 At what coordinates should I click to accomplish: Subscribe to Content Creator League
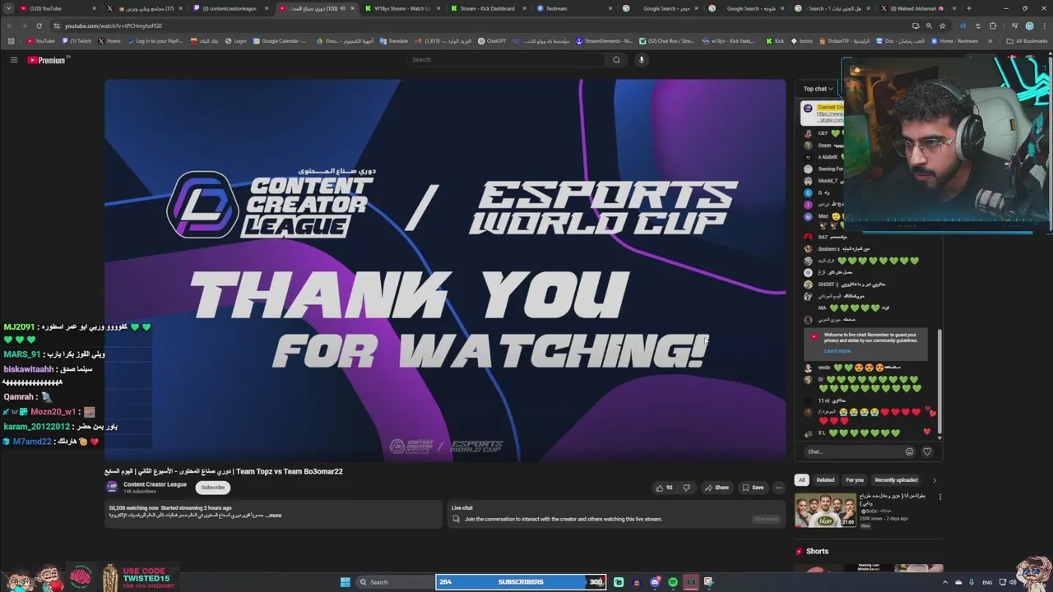click(x=212, y=488)
